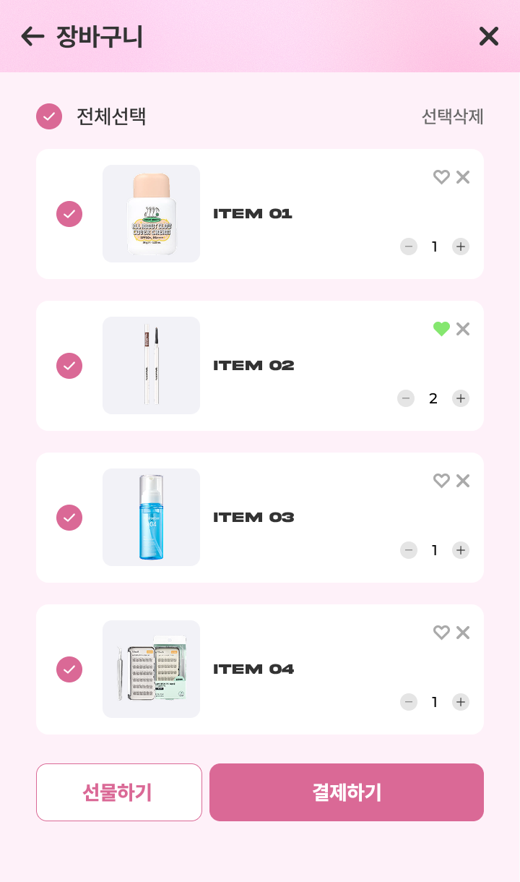Favorite ITEM 04 with heart icon

pyautogui.click(x=441, y=633)
